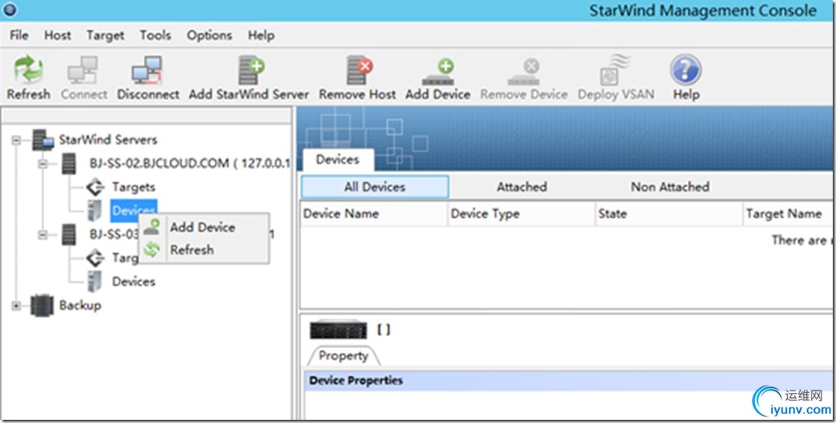The image size is (836, 423).
Task: Click the Remove Host toolbar icon
Action: (359, 70)
